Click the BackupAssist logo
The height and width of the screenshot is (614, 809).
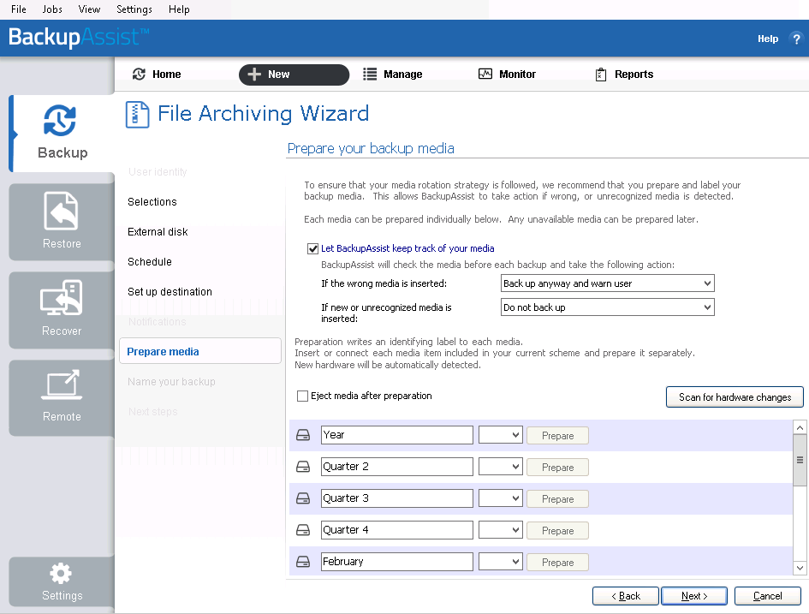coord(79,37)
